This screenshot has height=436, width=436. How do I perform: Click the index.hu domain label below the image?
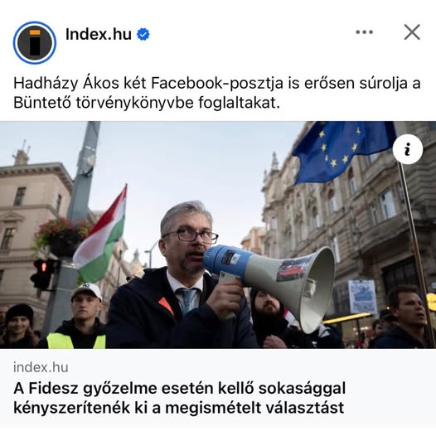tap(41, 367)
